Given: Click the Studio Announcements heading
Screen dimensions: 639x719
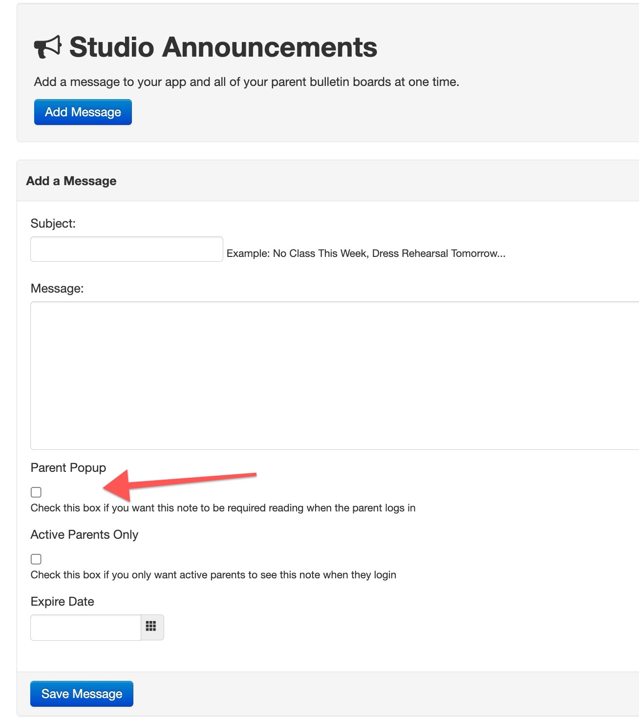Looking at the screenshot, I should 223,47.
